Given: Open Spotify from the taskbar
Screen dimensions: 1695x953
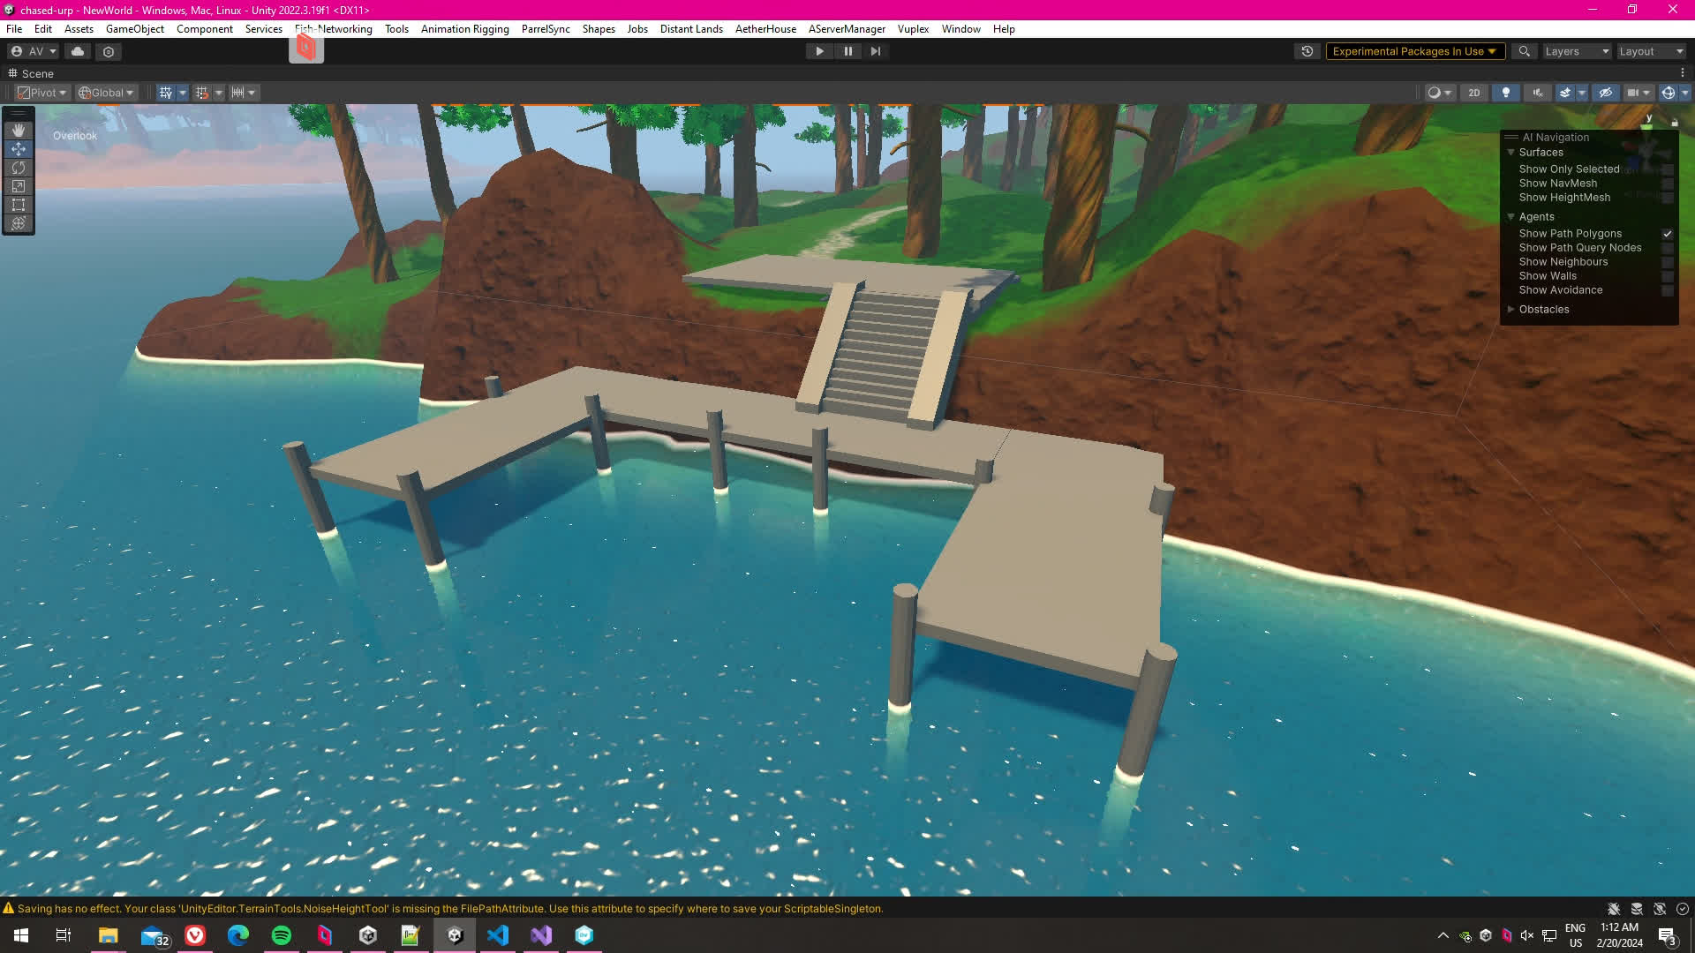Looking at the screenshot, I should 282,935.
